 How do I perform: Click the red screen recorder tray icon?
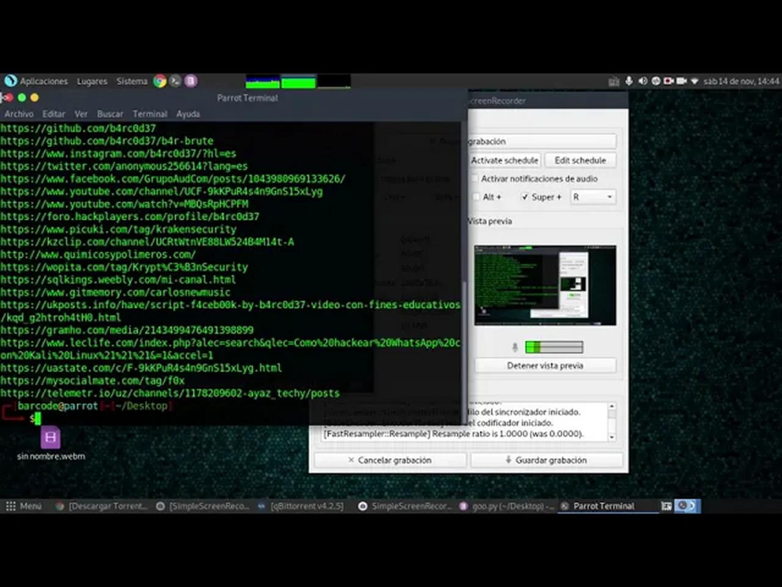[668, 81]
